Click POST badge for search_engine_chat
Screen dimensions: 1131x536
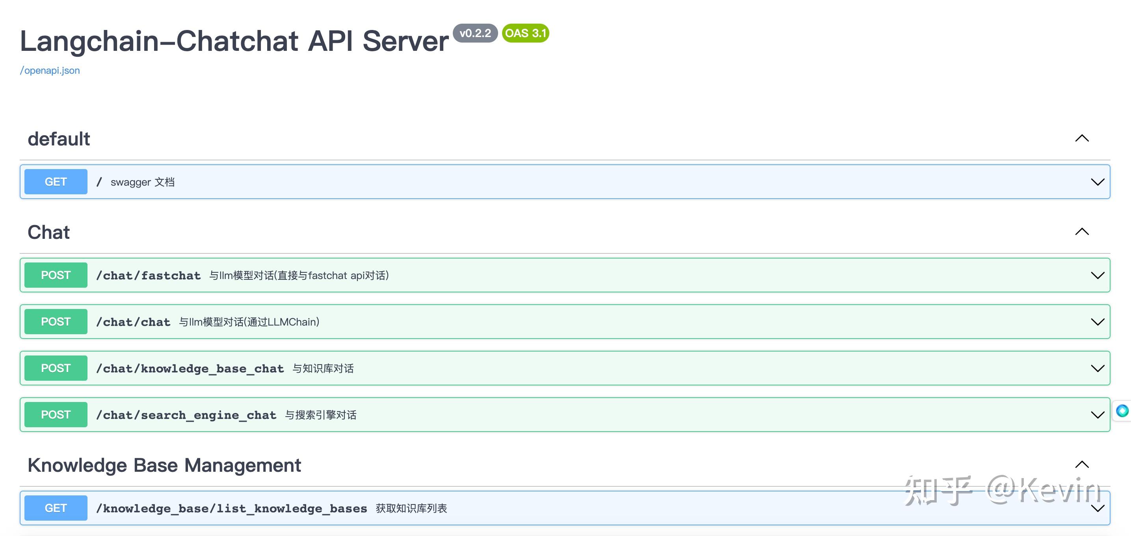click(56, 415)
